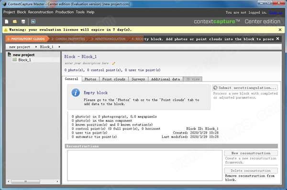Switch to the Point clouds tab
Screen dimensions: 287x190
[114, 79]
